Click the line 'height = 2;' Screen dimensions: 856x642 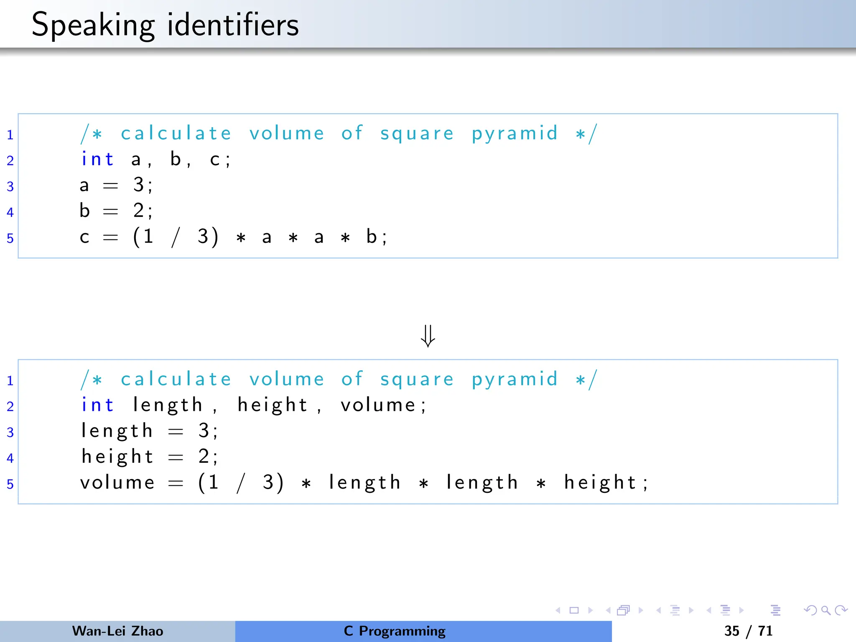click(x=149, y=456)
